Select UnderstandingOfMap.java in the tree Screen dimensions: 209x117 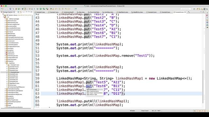tap(17, 87)
